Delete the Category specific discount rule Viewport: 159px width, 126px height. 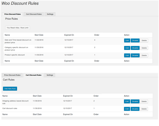point(144,48)
